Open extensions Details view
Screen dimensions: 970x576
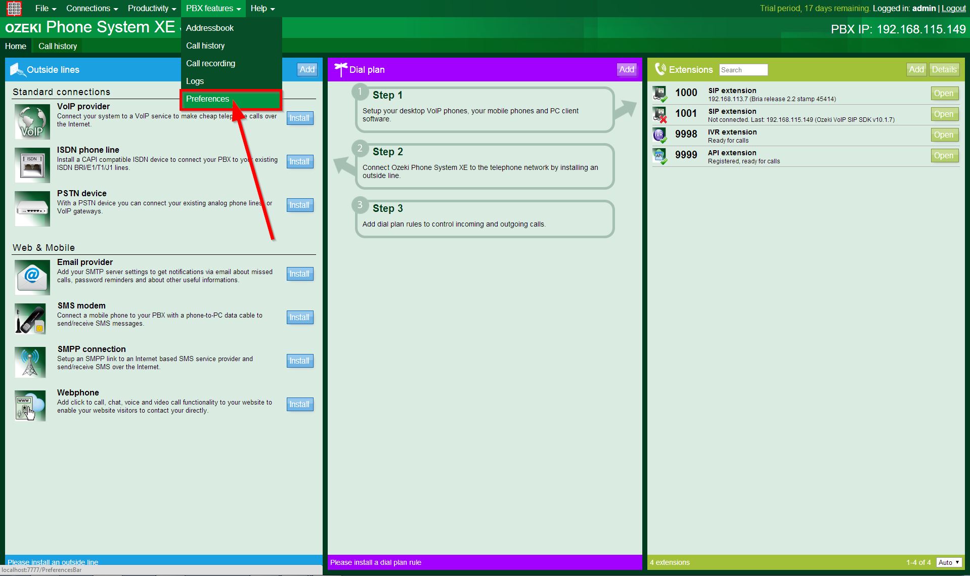point(944,69)
